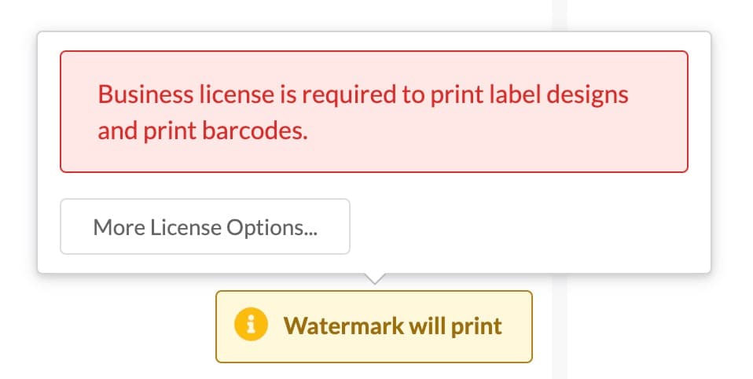753x379 pixels.
Task: Click the red business license alert
Action: click(373, 112)
